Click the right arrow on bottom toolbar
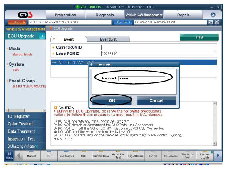Screen dimensions: 227x169 (218, 156)
